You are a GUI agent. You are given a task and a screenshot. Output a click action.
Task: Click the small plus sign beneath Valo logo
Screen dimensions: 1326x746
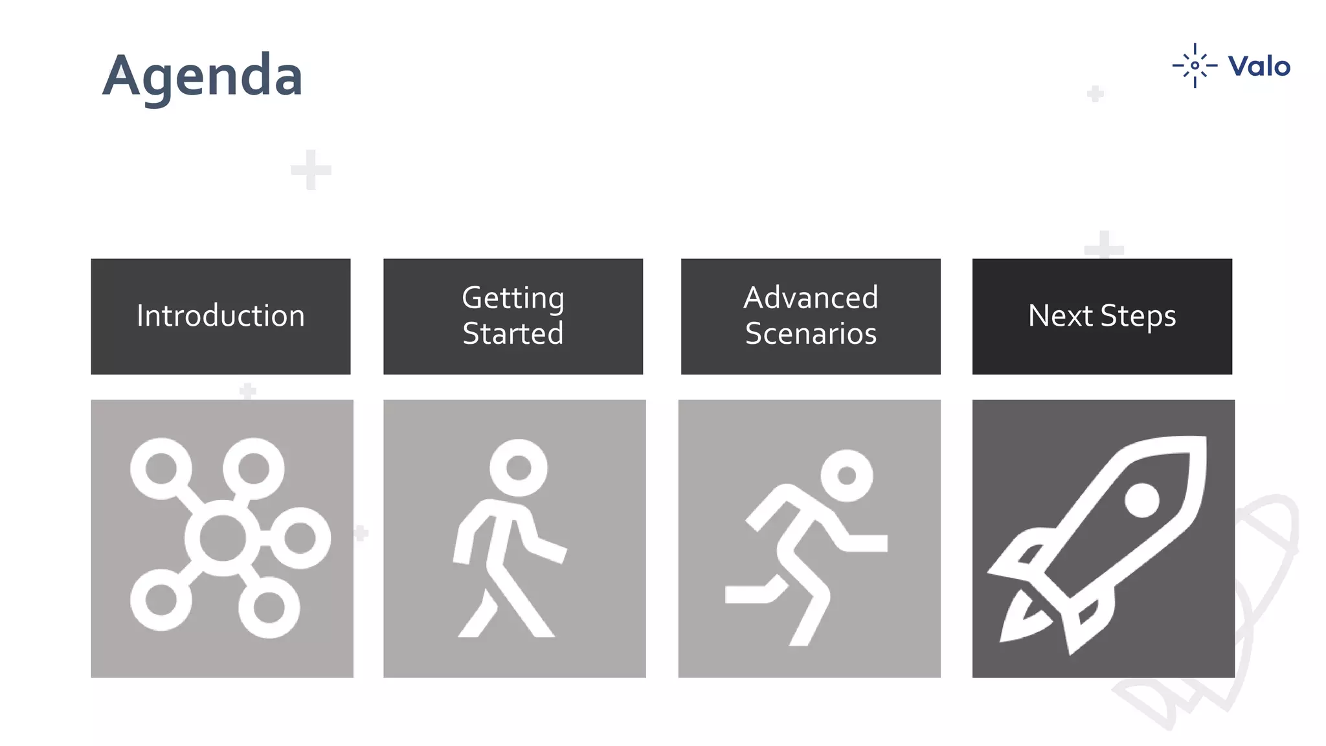coord(1095,94)
